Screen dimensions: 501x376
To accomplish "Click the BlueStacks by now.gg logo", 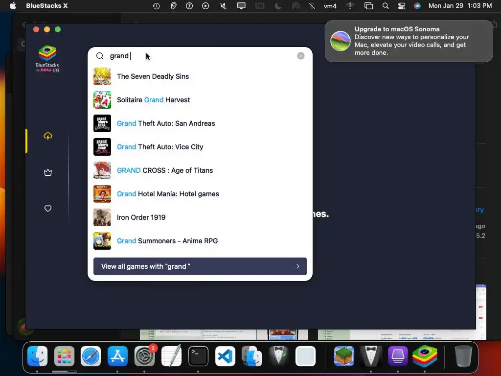I will point(47,59).
